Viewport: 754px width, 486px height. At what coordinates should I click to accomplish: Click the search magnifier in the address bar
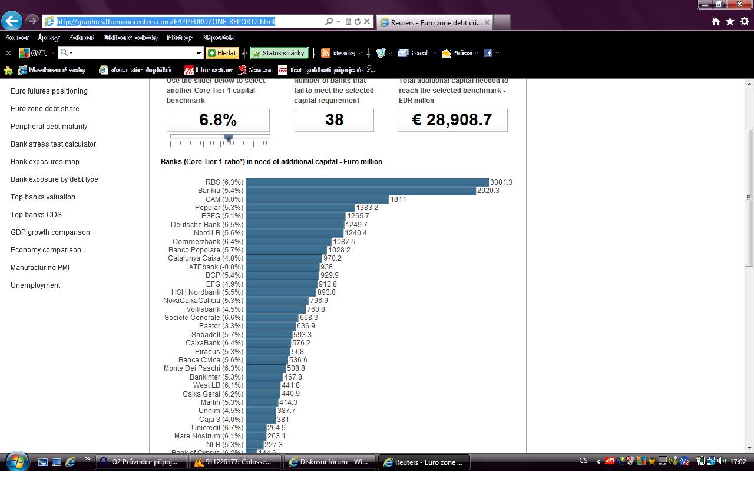pos(329,21)
